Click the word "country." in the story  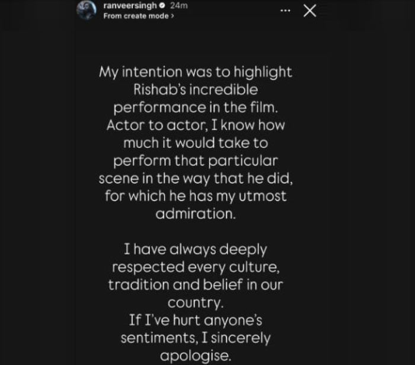195,301
